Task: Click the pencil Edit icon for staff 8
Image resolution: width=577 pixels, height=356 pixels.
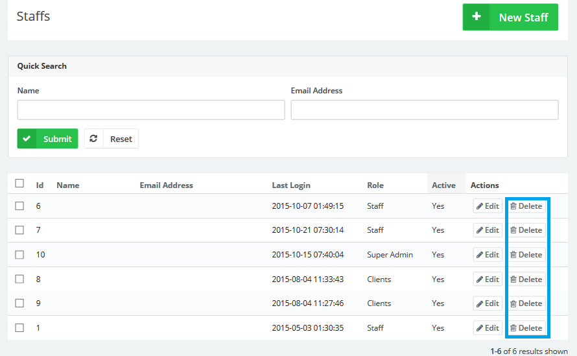Action: (479, 279)
